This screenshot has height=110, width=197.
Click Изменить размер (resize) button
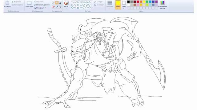[42, 5]
